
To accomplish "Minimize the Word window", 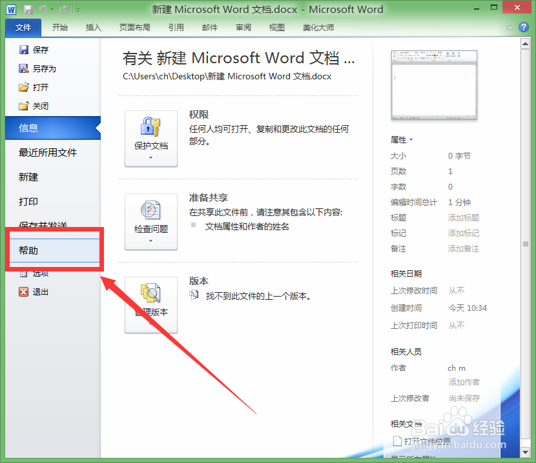I will coord(476,8).
